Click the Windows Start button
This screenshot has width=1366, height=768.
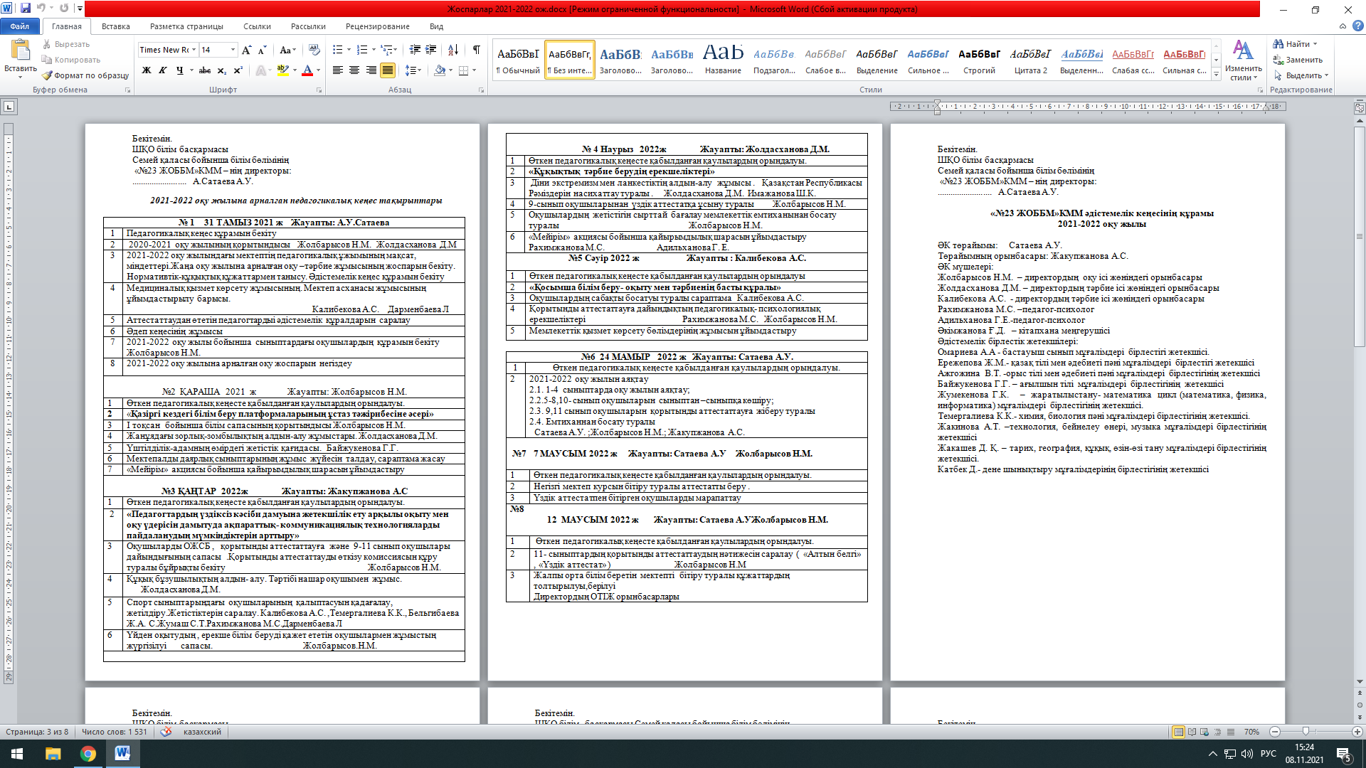point(17,754)
